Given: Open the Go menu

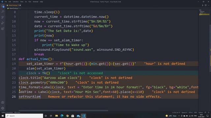Looking at the screenshot, I should [x=26, y=2].
